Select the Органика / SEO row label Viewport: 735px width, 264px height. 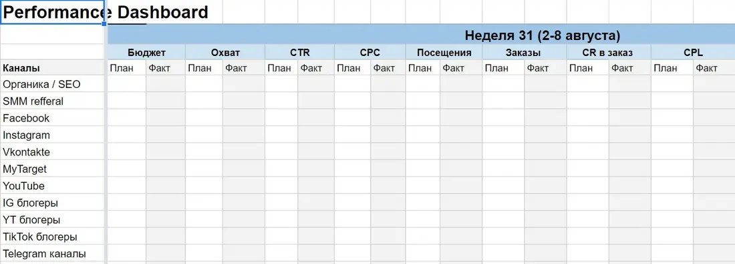pos(52,84)
